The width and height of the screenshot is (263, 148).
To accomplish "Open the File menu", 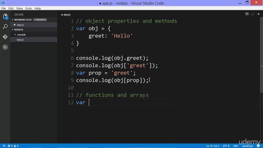I will coord(3,8).
